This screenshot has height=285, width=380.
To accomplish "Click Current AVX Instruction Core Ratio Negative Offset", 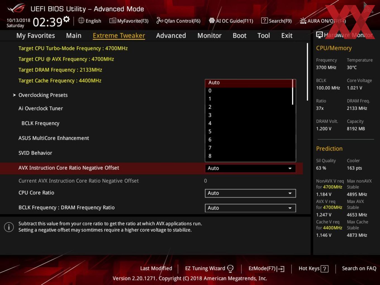I will coord(79,181).
